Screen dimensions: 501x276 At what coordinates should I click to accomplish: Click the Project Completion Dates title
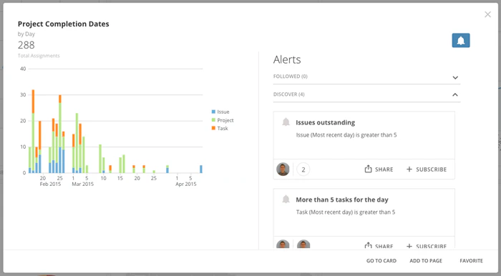pos(63,24)
